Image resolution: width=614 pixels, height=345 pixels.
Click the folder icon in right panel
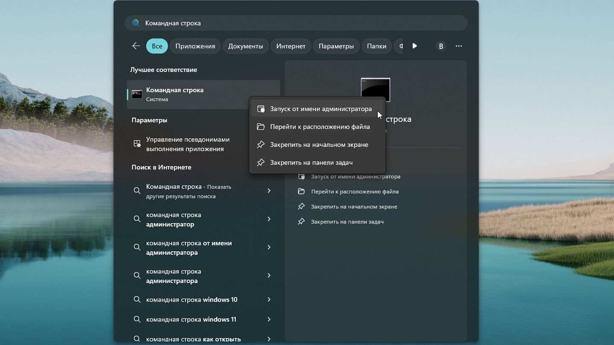tap(301, 191)
